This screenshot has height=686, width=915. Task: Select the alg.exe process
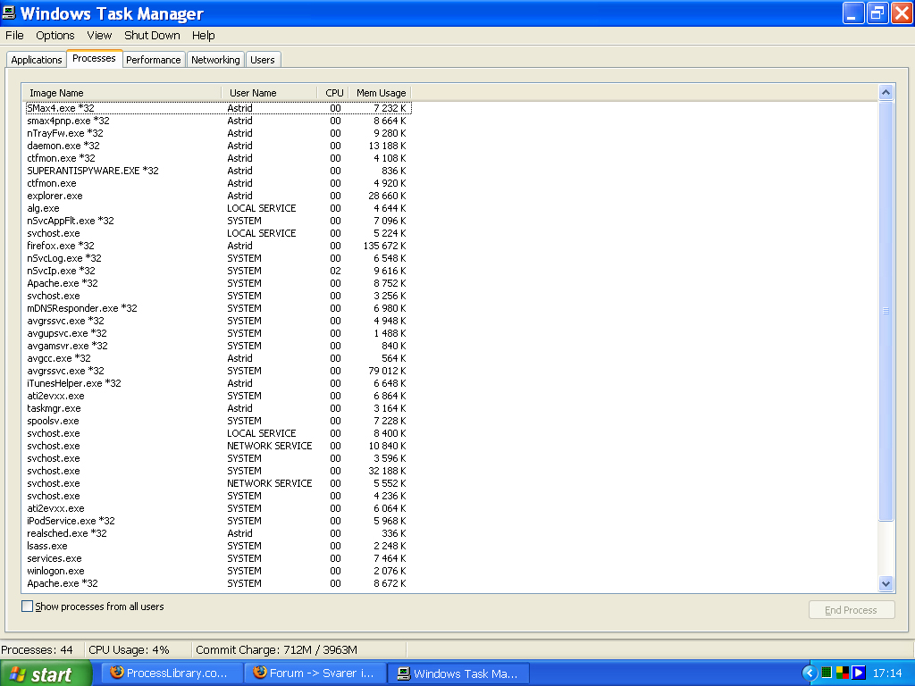(x=218, y=208)
